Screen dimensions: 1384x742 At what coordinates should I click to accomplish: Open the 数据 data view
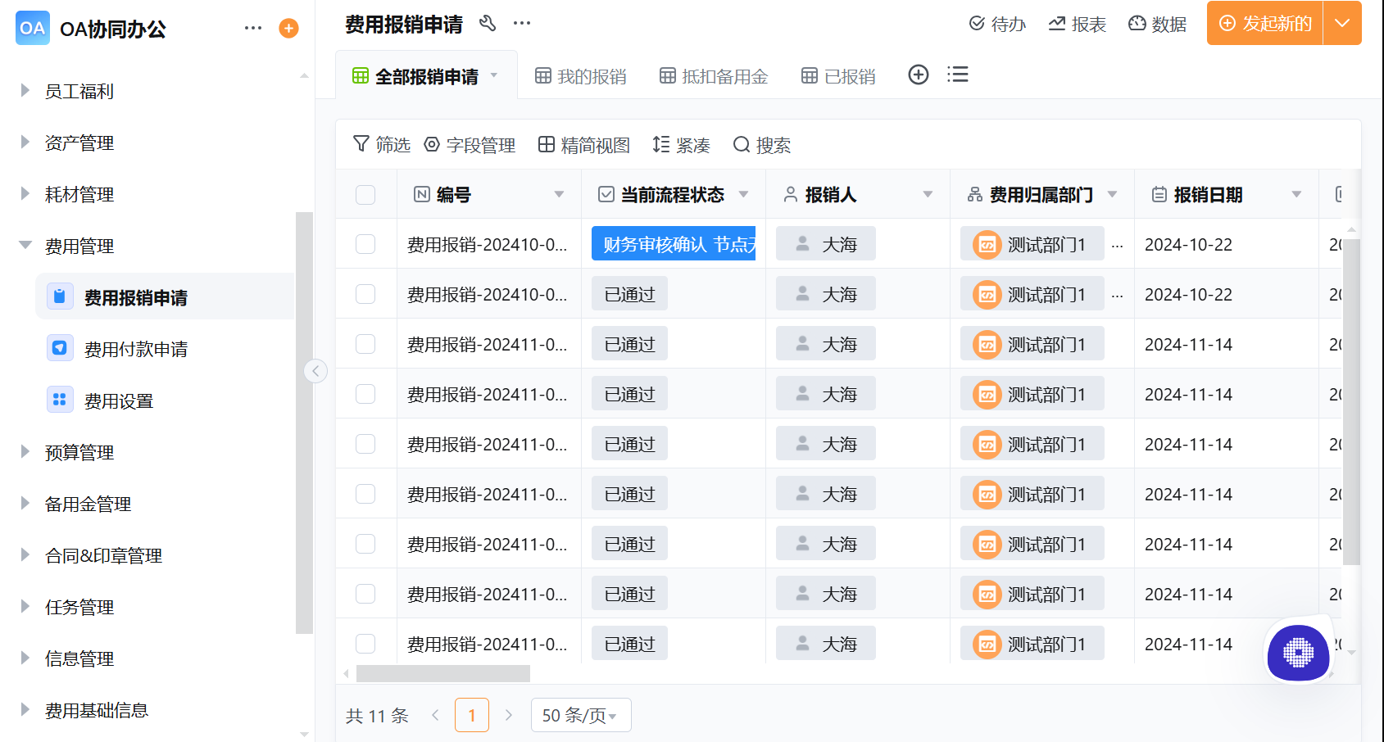(x=1158, y=24)
